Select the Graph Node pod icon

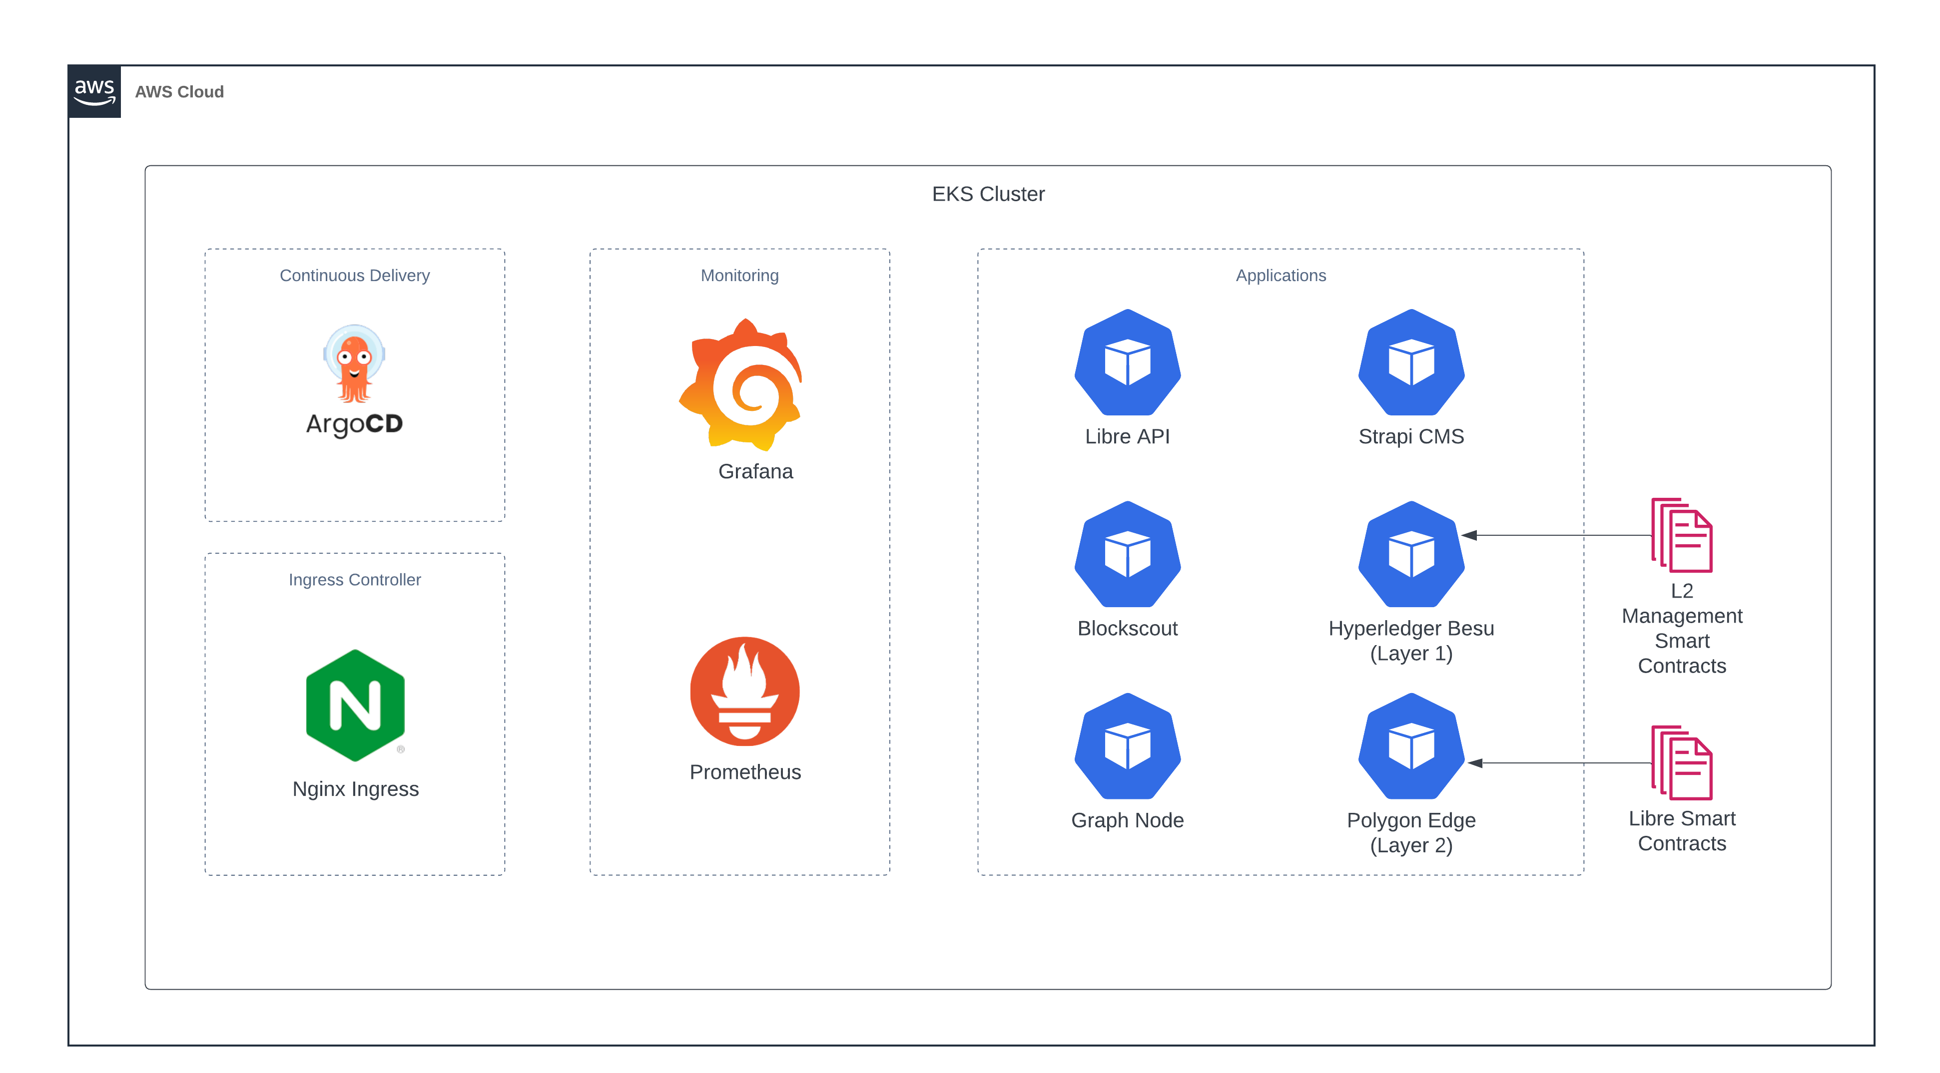pyautogui.click(x=1128, y=746)
